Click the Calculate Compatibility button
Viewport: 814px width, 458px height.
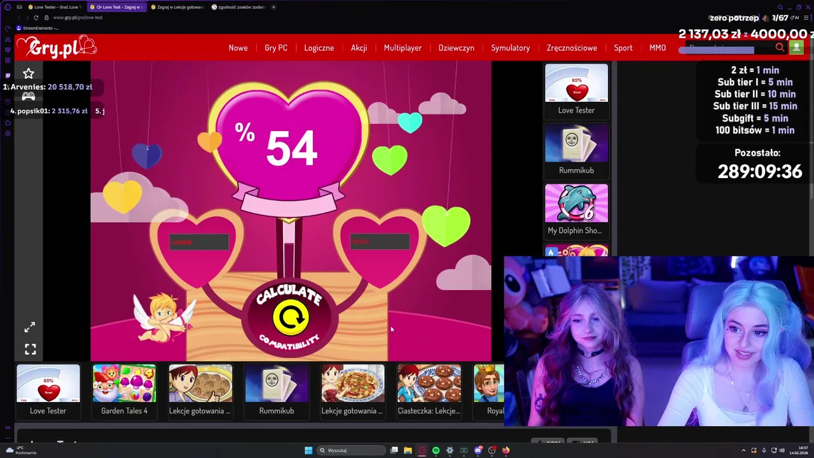pos(290,318)
